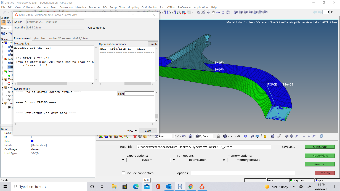Collapse the Materials tree folder
Image resolution: width=340 pixels, height=191 pixels.
point(3,79)
